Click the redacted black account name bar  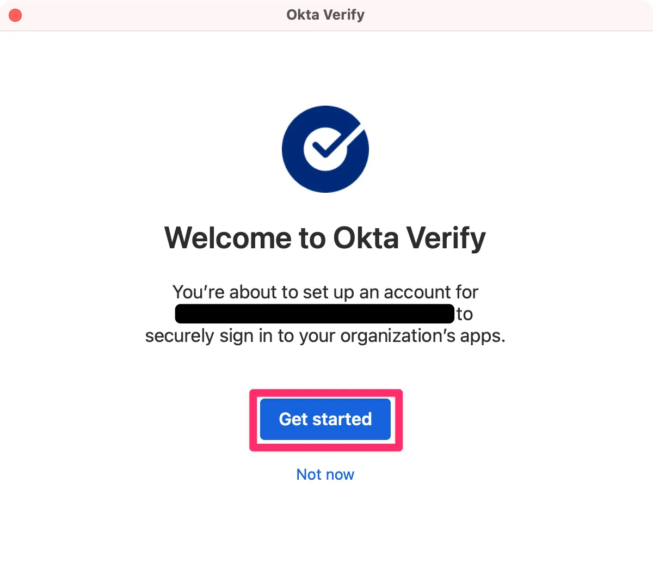[315, 314]
